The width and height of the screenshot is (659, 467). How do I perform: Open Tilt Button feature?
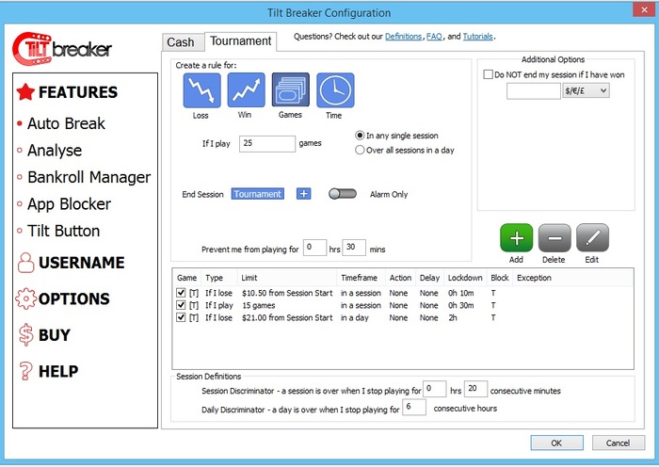click(x=63, y=231)
